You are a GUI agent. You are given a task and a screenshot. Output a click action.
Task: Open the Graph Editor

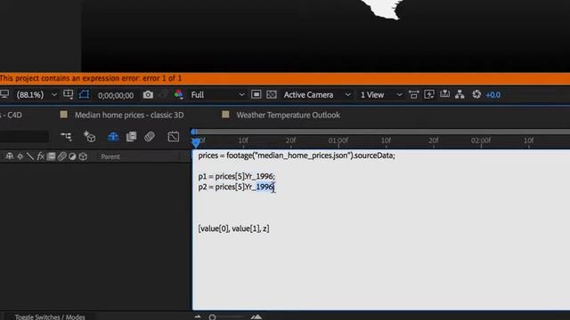174,136
